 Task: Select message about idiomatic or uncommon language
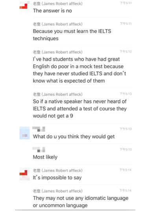tap(81, 202)
